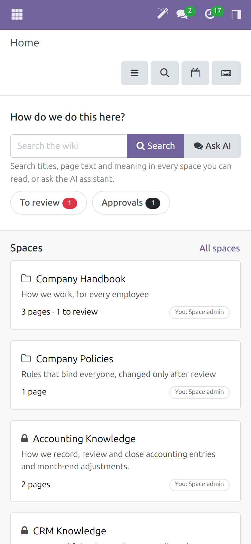Click the Accounting Knowledge lock icon
This screenshot has height=544, width=251.
[x=24, y=438]
